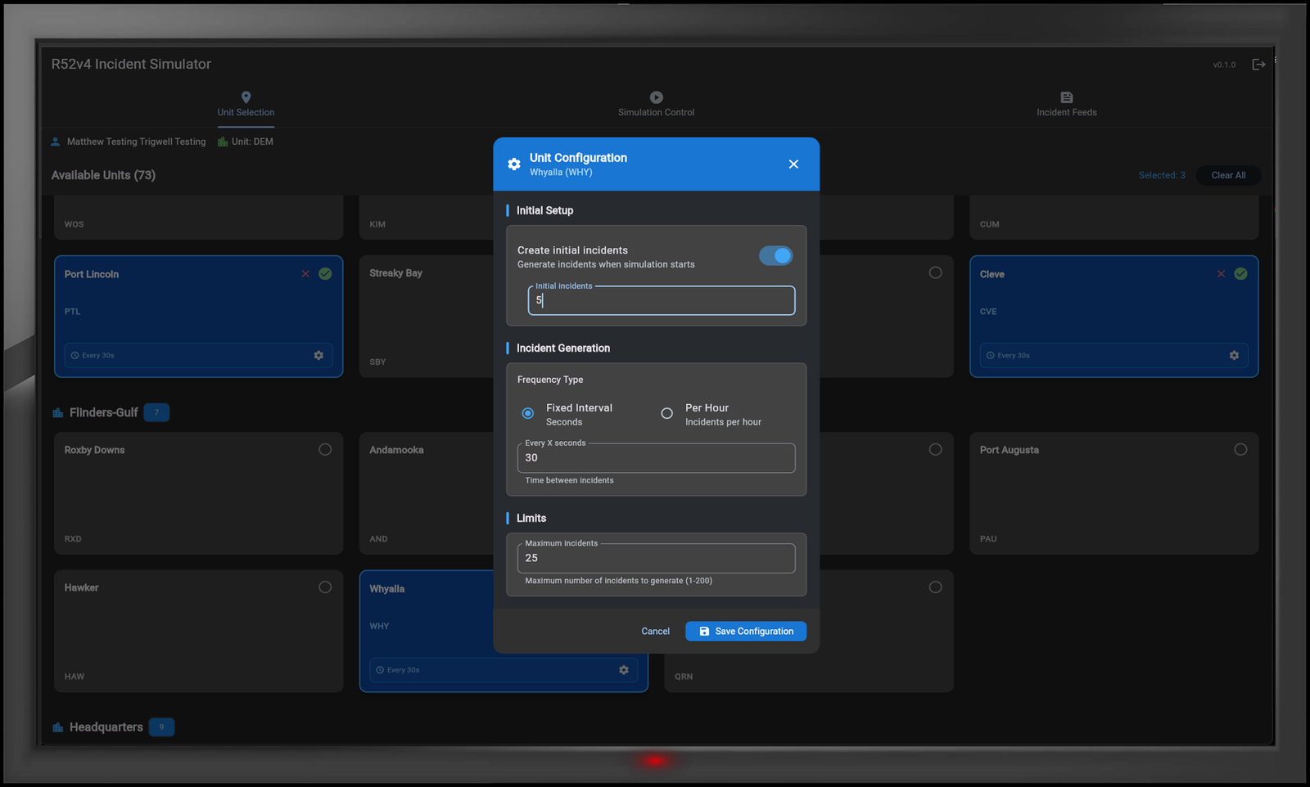Switch to the Simulation Control tab

tap(656, 112)
